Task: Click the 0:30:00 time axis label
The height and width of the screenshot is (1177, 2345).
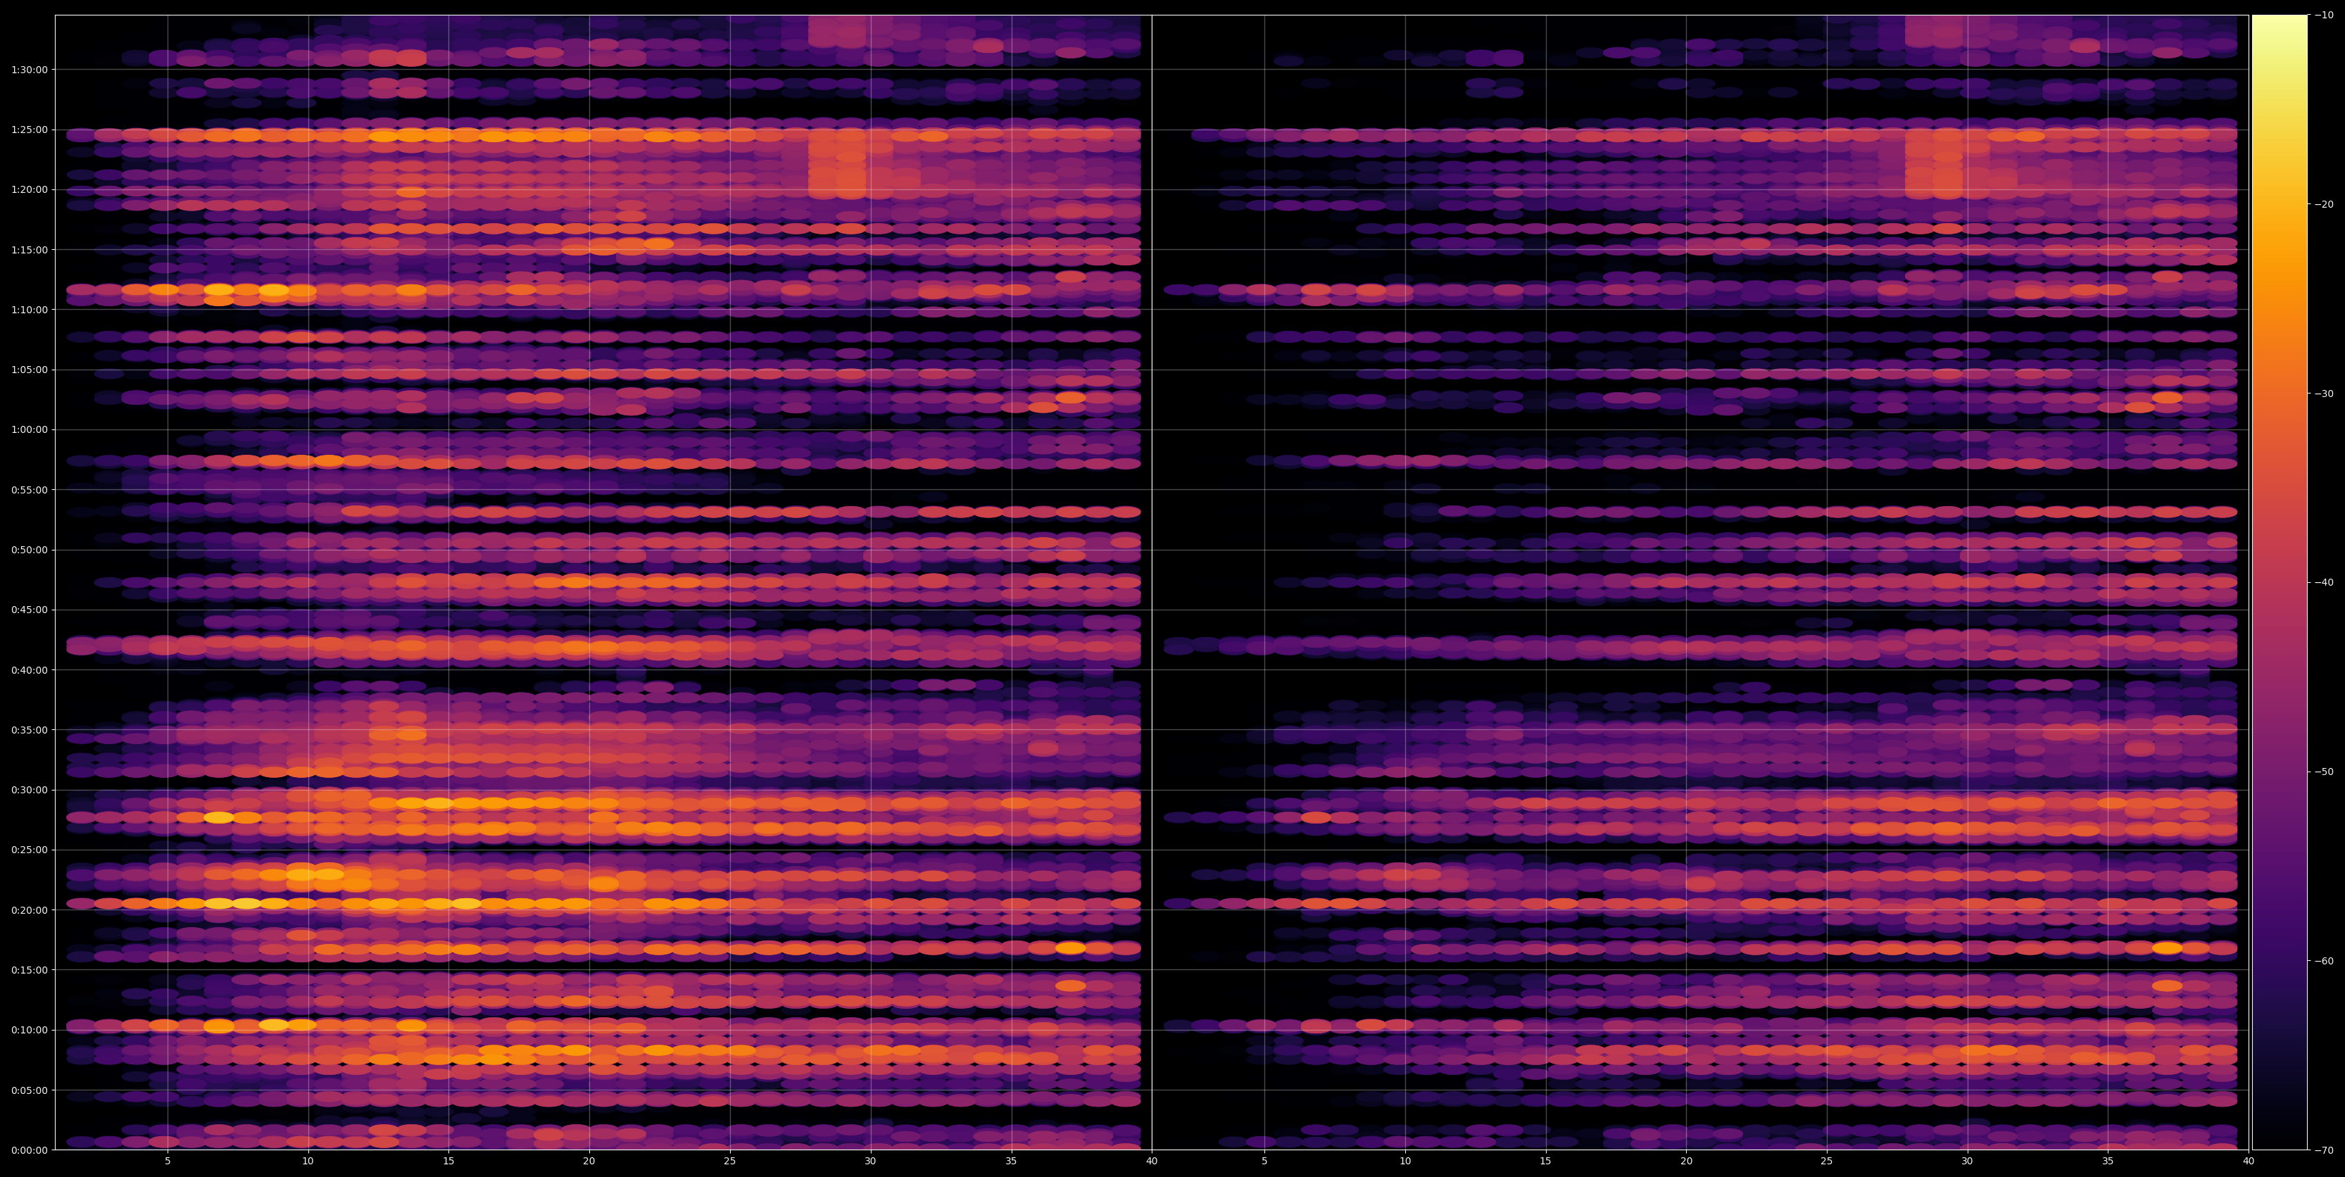Action: coord(29,789)
